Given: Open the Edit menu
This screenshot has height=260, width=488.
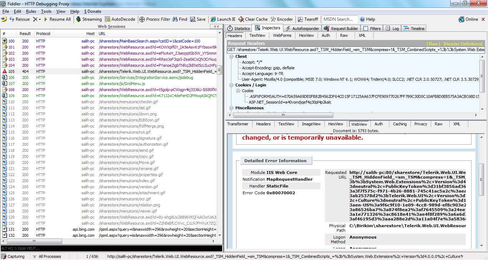Looking at the screenshot, I should pyautogui.click(x=18, y=11).
